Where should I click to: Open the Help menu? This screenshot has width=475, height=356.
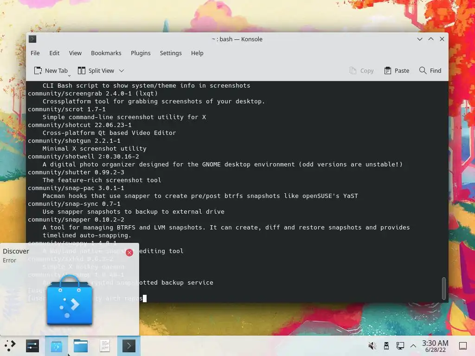pyautogui.click(x=197, y=53)
